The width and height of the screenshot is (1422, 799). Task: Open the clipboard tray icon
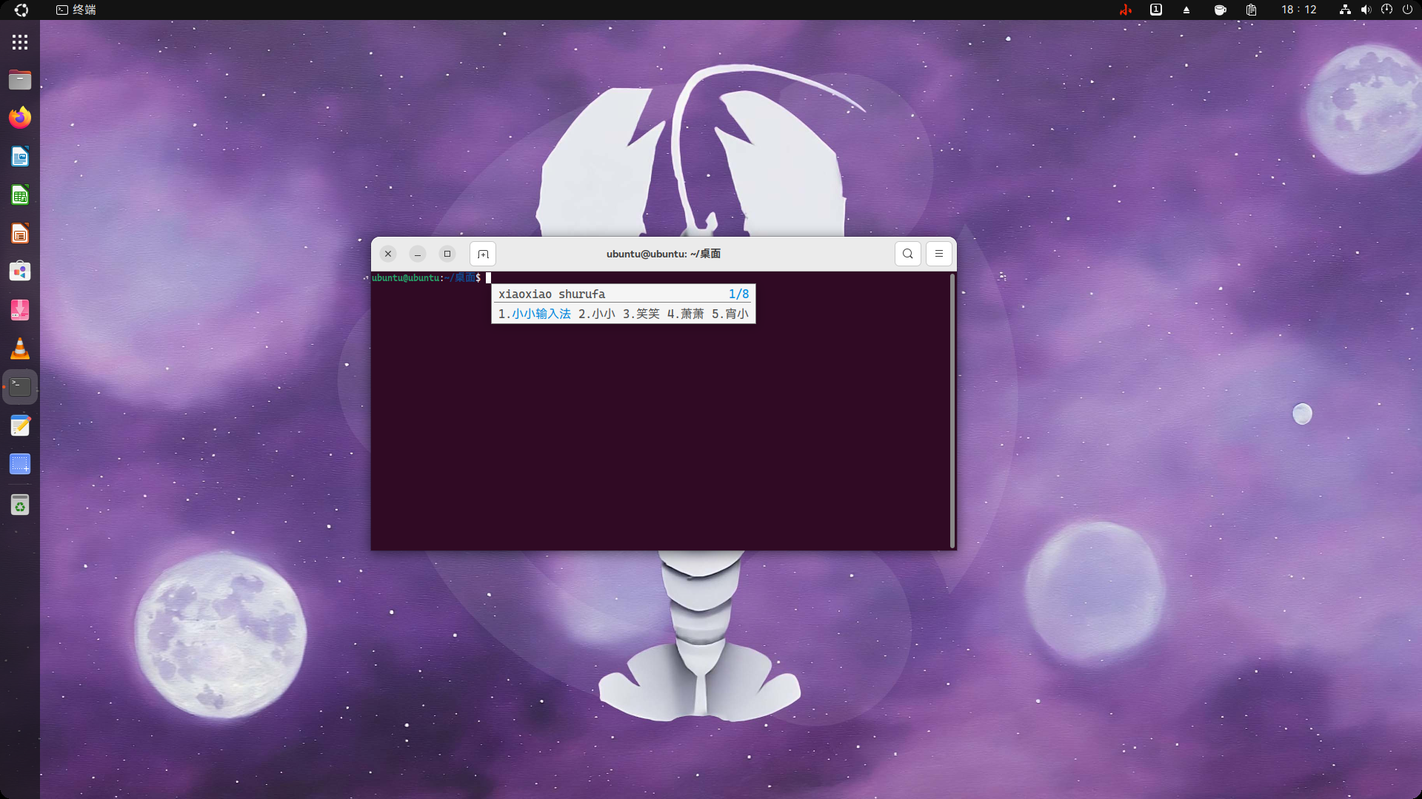coord(1251,10)
